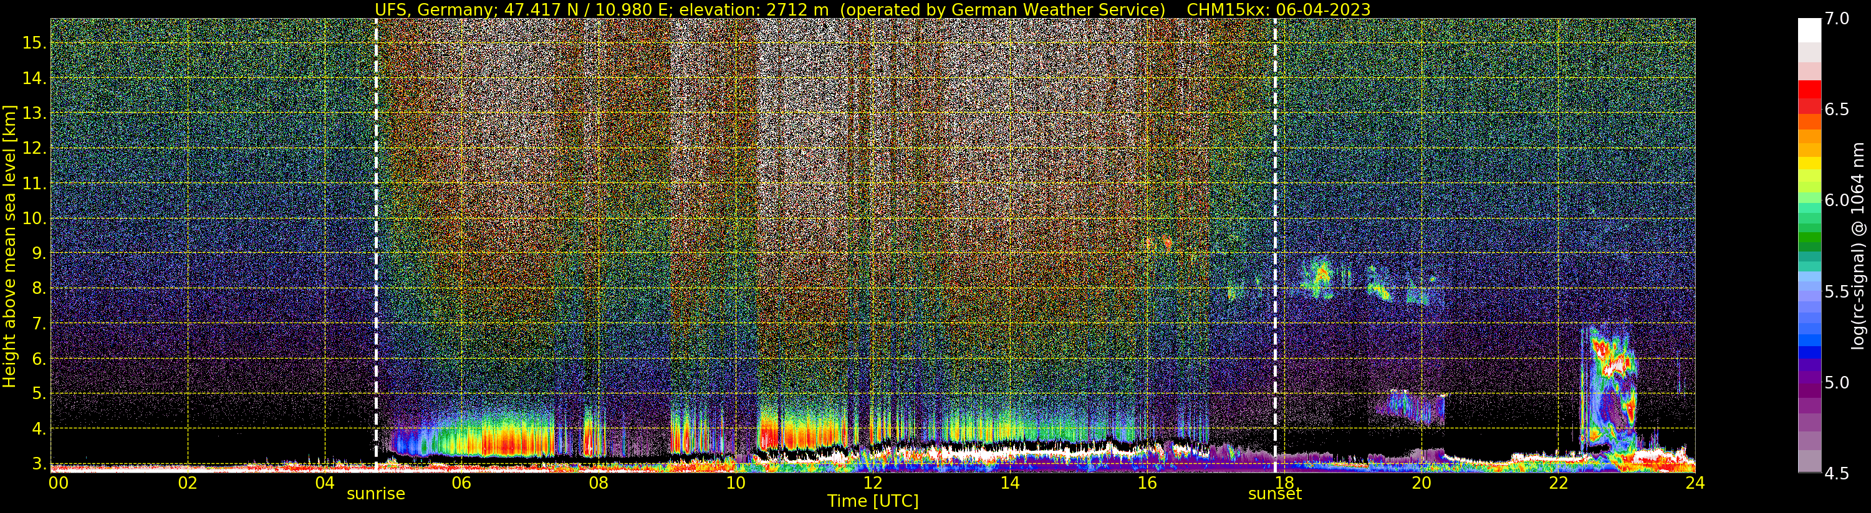Click the time axis tick 00
1871x513 pixels.
[x=58, y=483]
